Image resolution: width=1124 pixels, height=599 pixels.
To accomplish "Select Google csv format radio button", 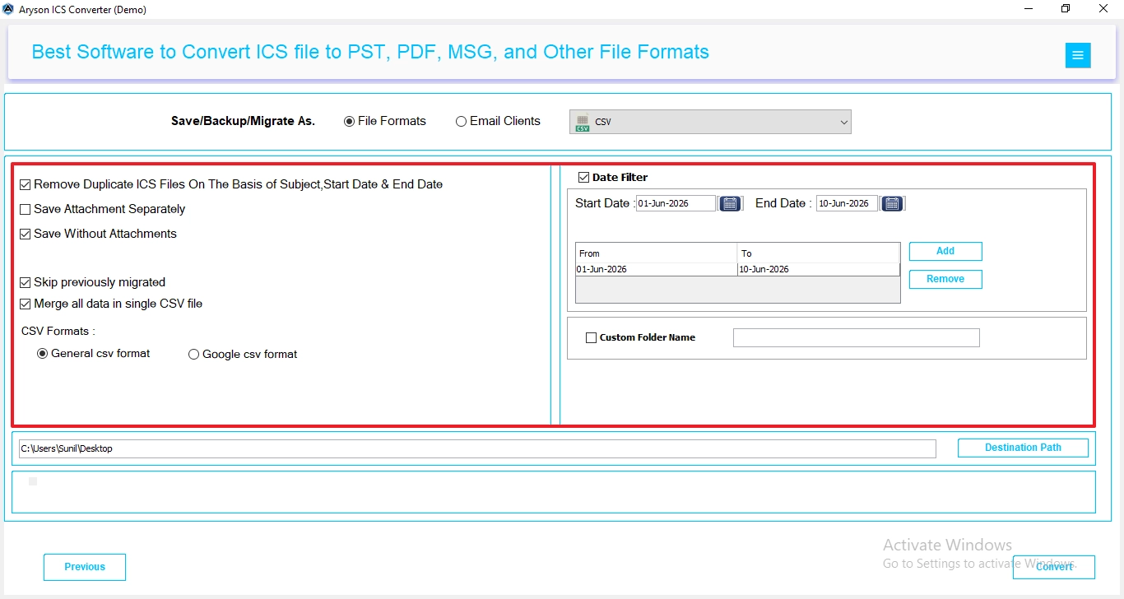I will pyautogui.click(x=194, y=355).
